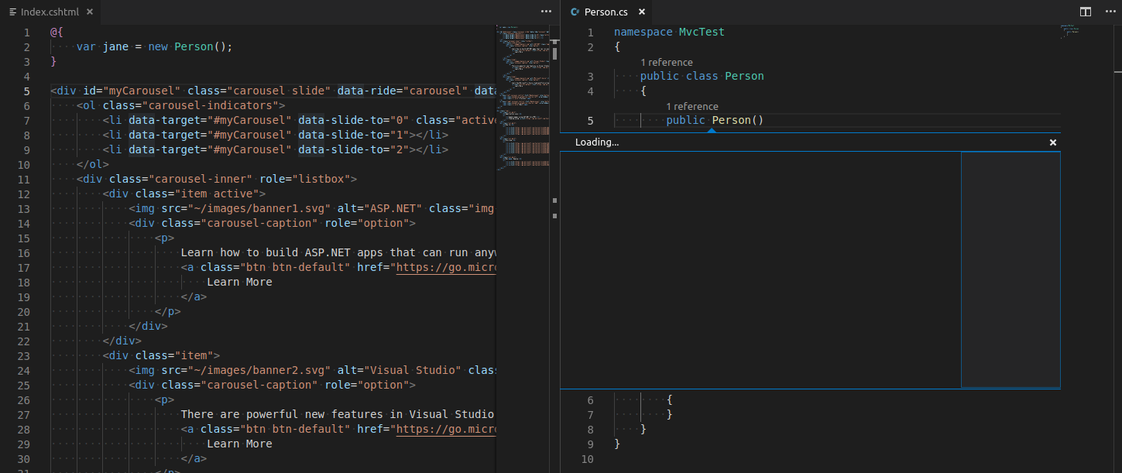The image size is (1122, 473).
Task: Close the Loading... peek view
Action: click(x=1052, y=142)
